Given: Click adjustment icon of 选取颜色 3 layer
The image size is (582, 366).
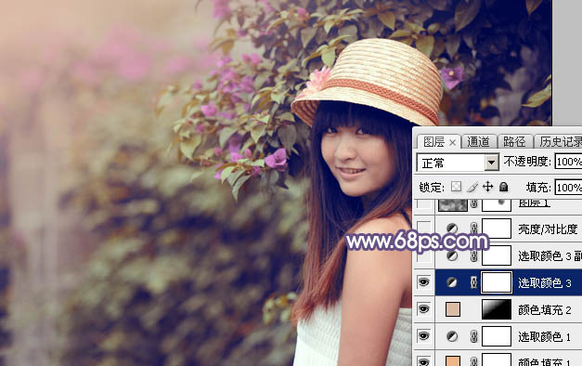Looking at the screenshot, I should click(x=452, y=282).
